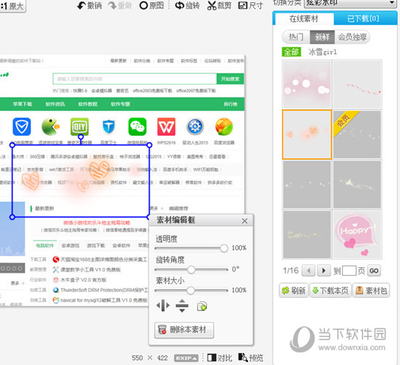Click the 1:1 原大 button
The height and width of the screenshot is (365, 400).
pos(12,6)
